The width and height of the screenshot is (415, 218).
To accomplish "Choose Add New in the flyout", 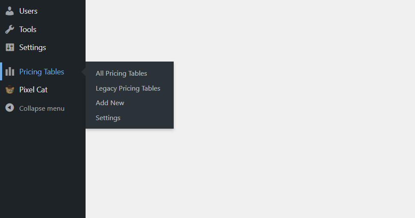I will pos(110,103).
